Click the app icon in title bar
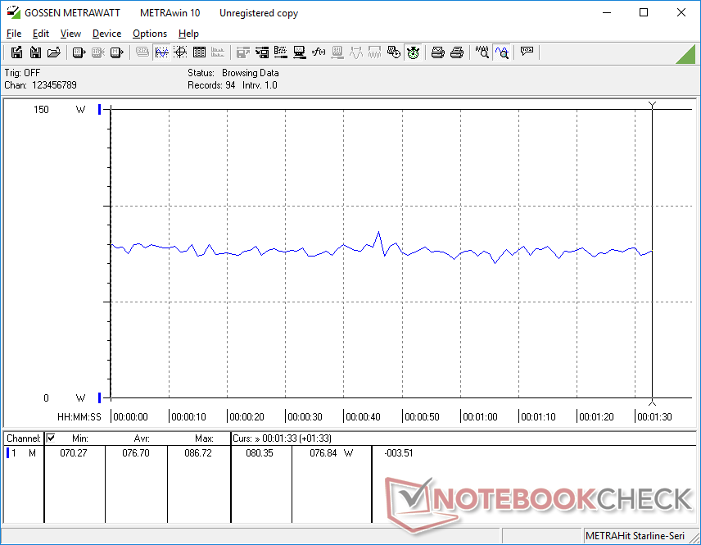The height and width of the screenshot is (545, 701). coord(13,12)
